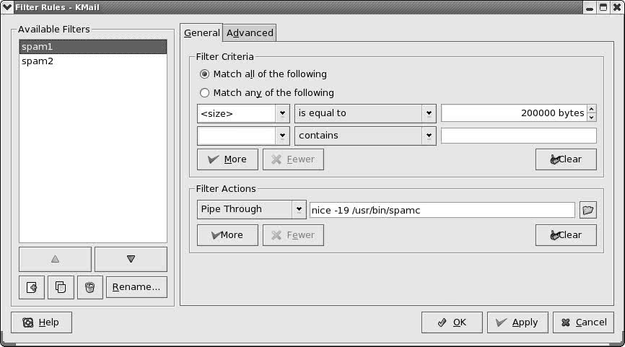Delete selected filter with trash icon
Screen dimensions: 625x347
(x=90, y=287)
